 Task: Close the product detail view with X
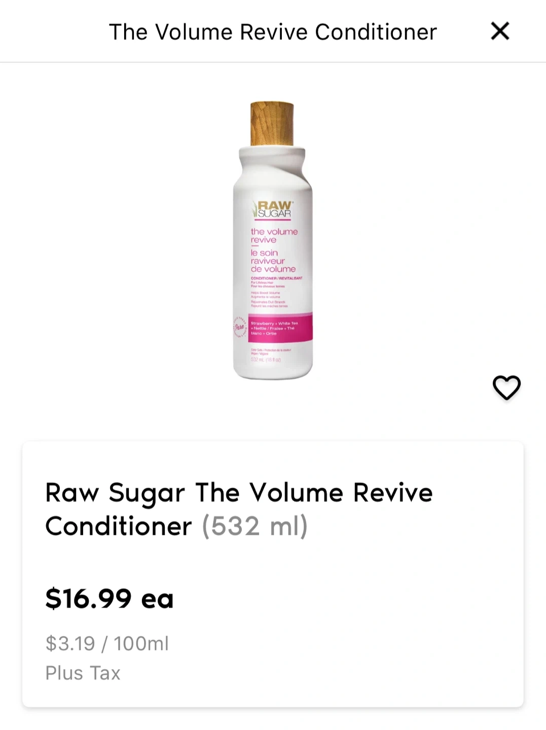[x=500, y=31]
